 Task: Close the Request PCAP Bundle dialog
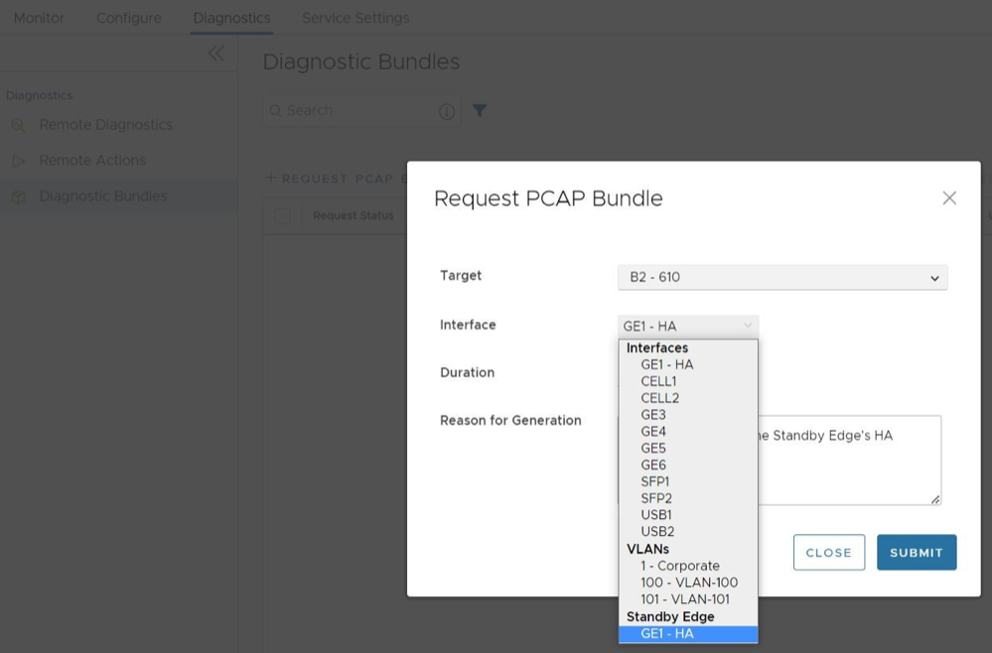pyautogui.click(x=948, y=198)
